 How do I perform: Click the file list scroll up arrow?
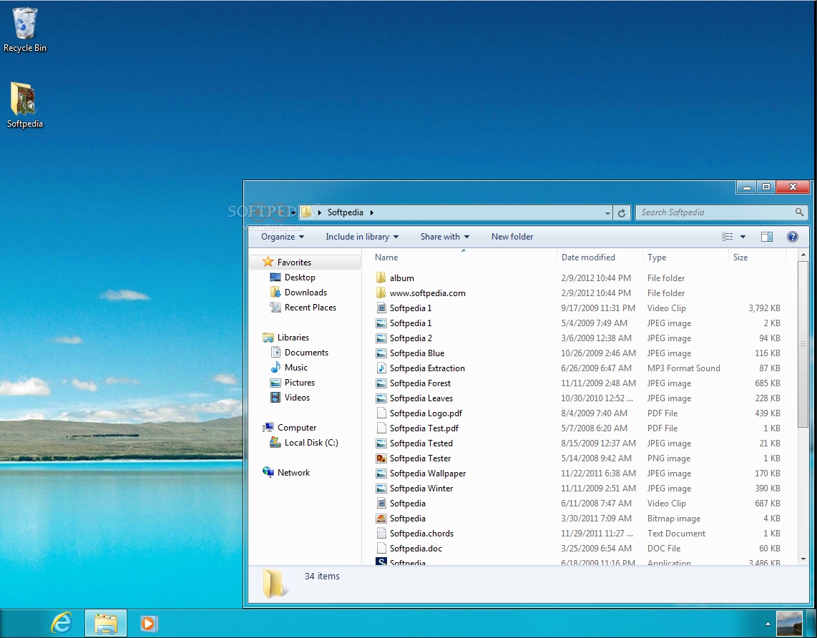[803, 255]
